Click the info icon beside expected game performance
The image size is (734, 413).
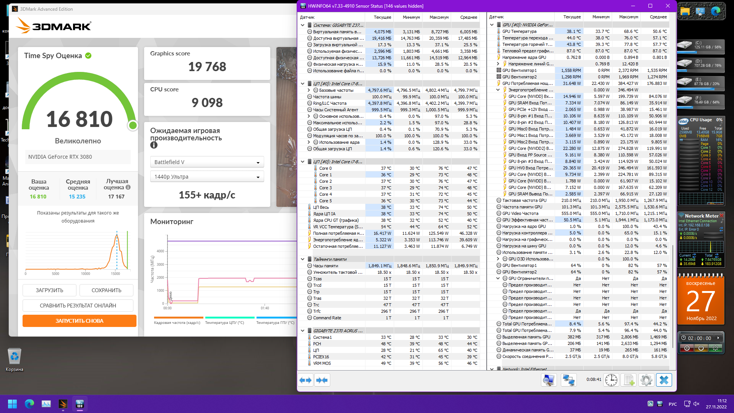coord(154,145)
